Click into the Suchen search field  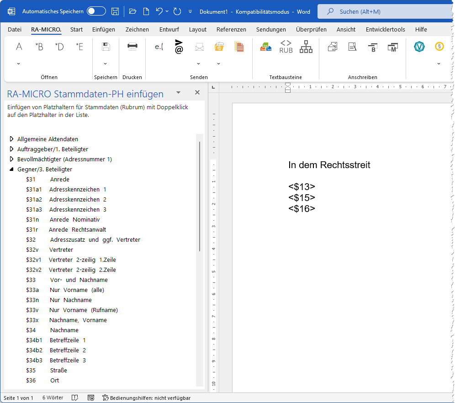coord(386,11)
